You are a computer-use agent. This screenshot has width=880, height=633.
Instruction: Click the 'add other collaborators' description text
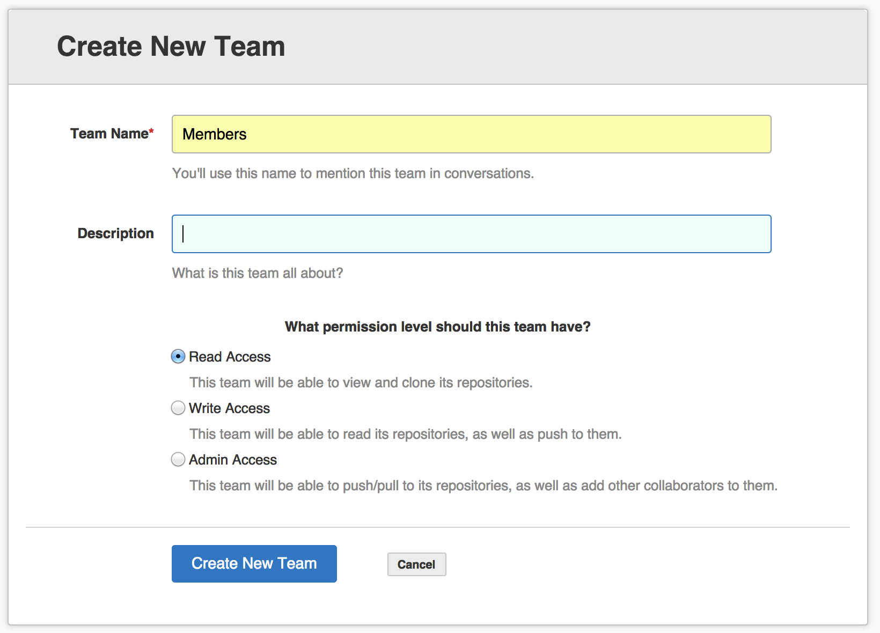point(483,485)
